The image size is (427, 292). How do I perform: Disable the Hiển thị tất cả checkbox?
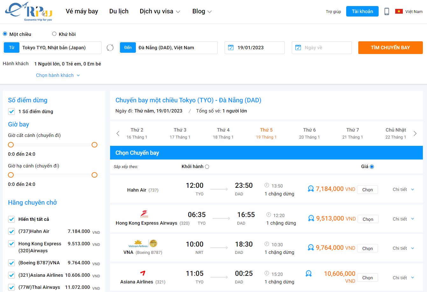pyautogui.click(x=11, y=219)
